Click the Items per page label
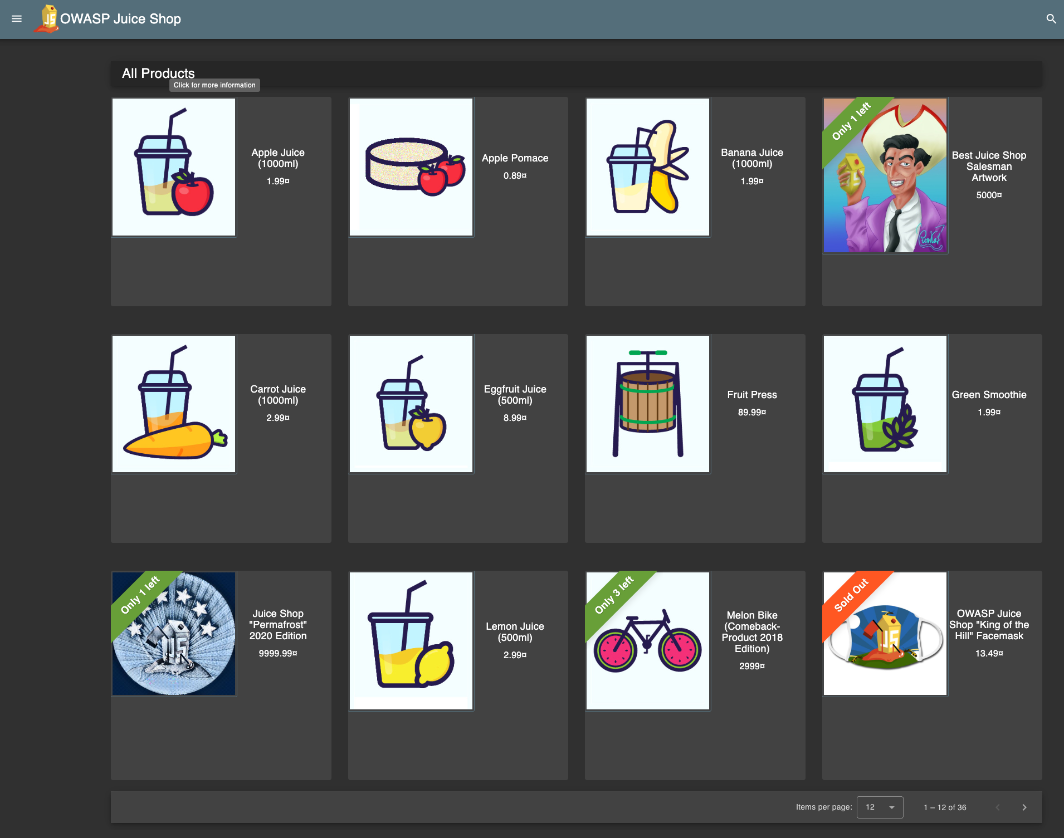The width and height of the screenshot is (1064, 838). click(824, 807)
